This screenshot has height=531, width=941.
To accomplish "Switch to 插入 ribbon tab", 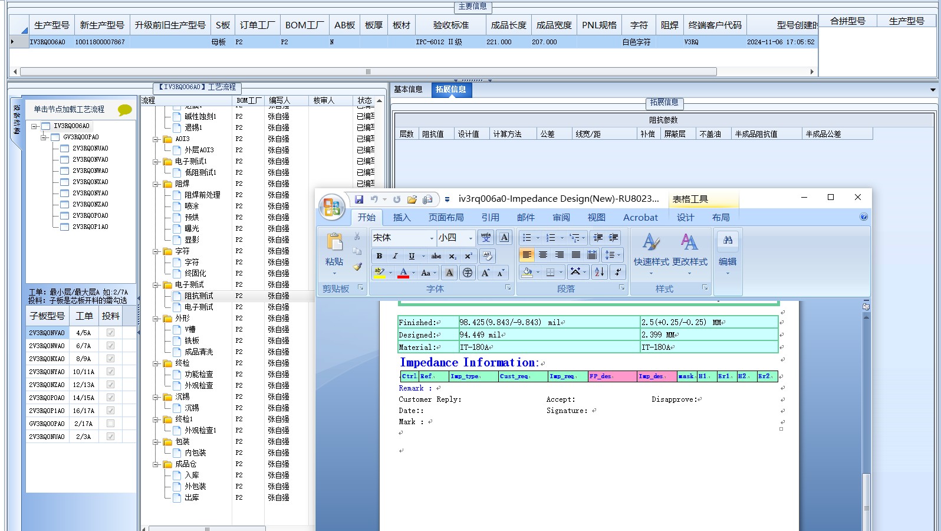I will [x=402, y=218].
